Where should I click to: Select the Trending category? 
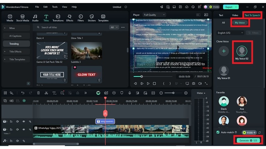[16, 44]
